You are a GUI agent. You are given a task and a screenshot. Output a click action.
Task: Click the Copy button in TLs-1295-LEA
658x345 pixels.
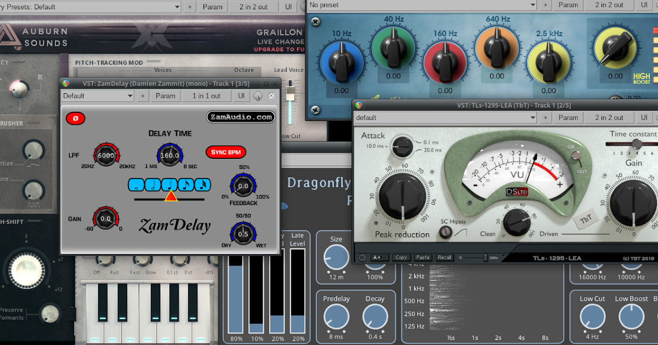(401, 257)
